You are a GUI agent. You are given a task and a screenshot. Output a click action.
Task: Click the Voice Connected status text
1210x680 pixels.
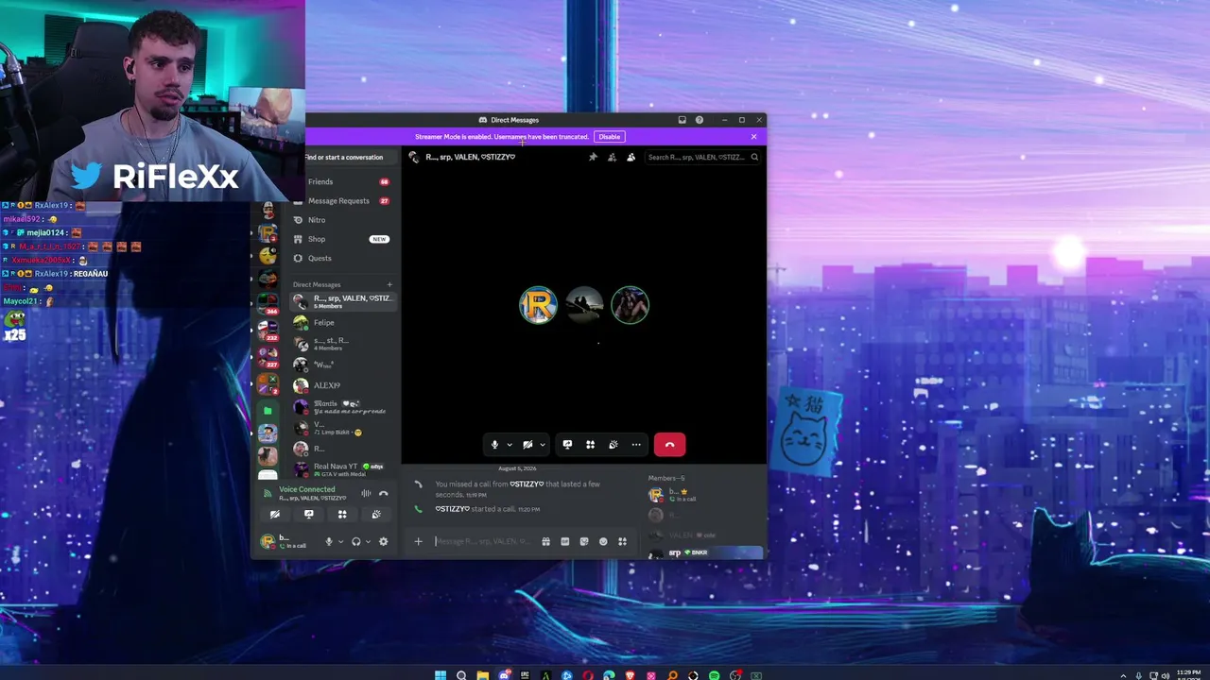[307, 489]
